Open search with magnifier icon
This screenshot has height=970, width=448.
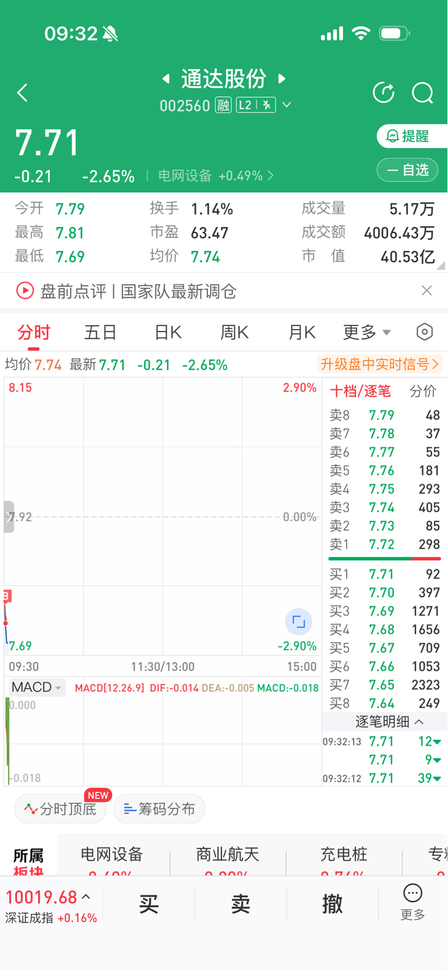point(422,93)
